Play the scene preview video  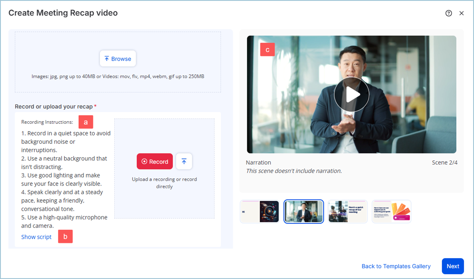pos(351,94)
